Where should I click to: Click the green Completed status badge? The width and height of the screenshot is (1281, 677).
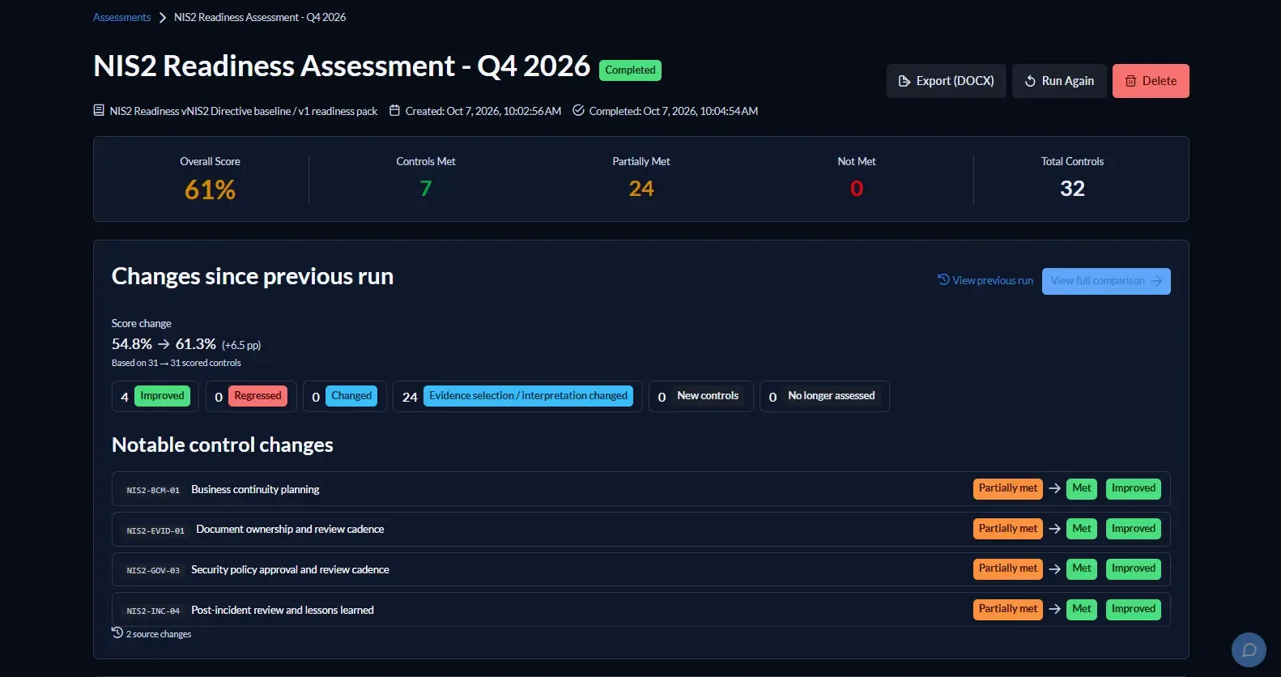click(x=630, y=70)
